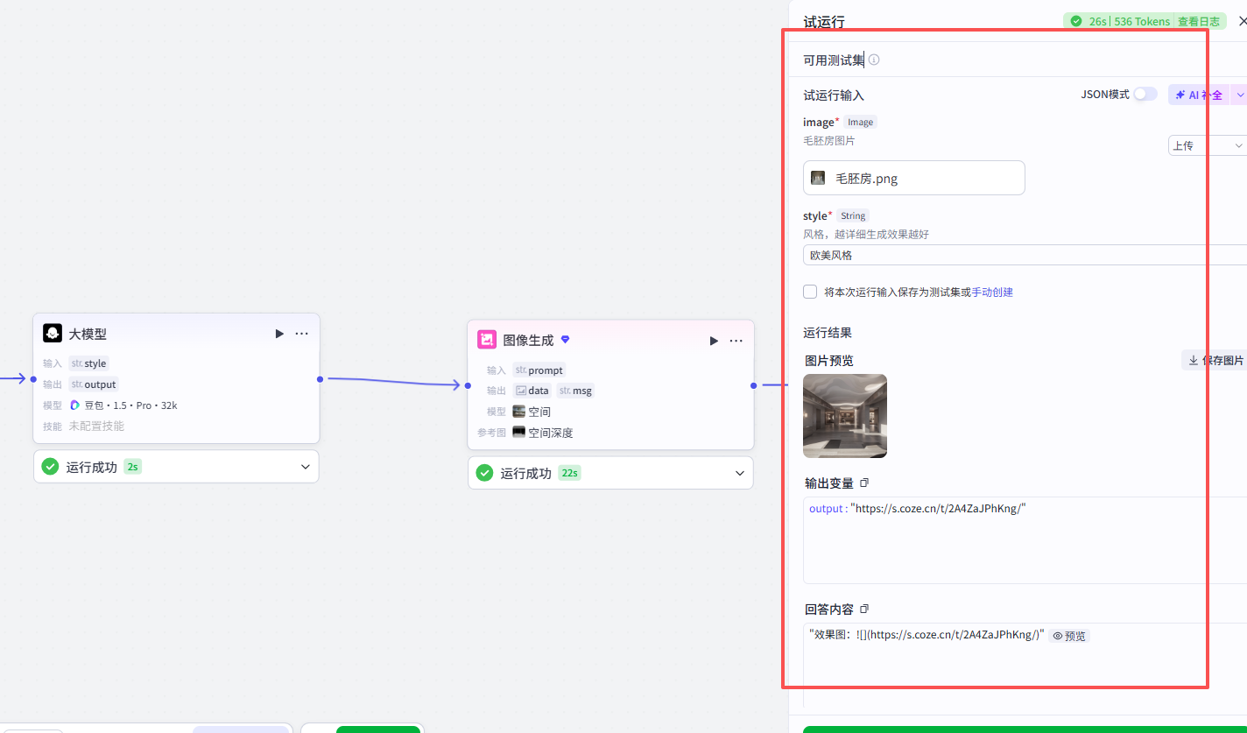
Task: Click the pink 图像生成 node icon
Action: (487, 340)
